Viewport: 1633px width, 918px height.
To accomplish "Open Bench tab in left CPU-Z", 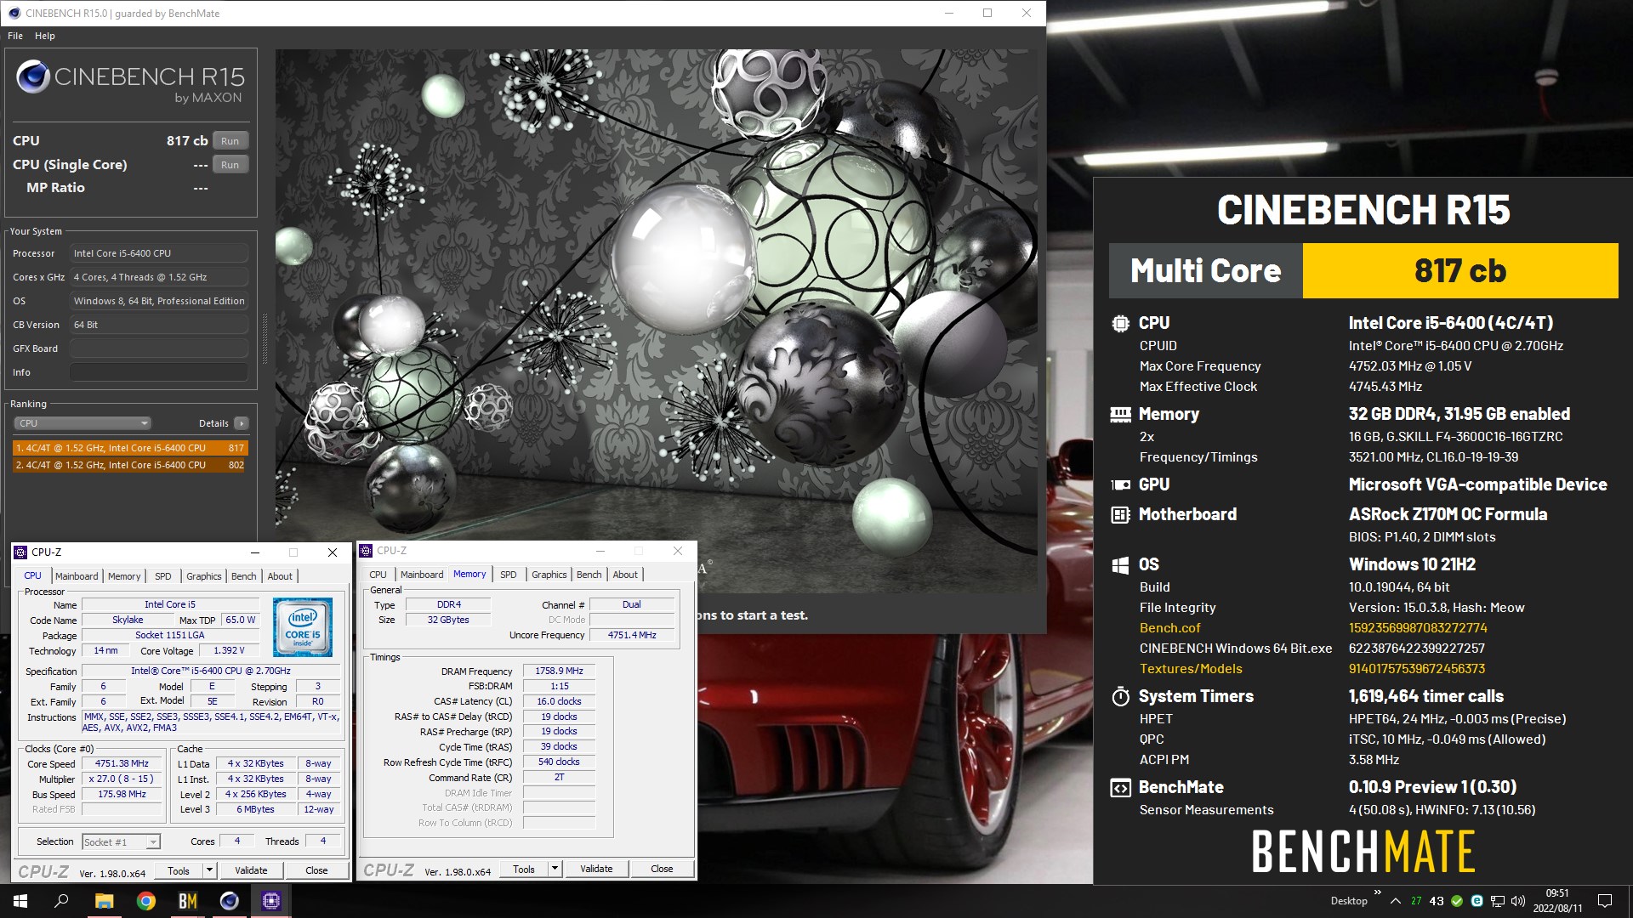I will [x=244, y=576].
